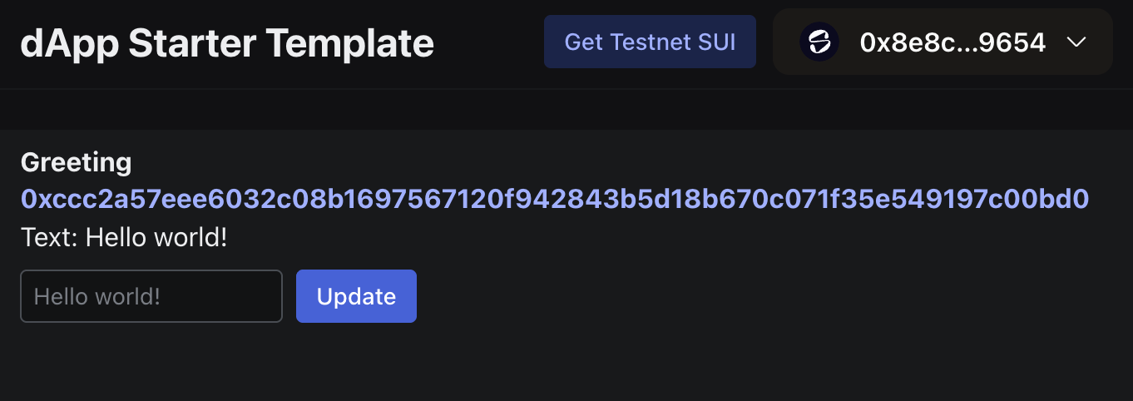Expand the wallet account dropdown chevron
This screenshot has width=1133, height=401.
pyautogui.click(x=1076, y=42)
